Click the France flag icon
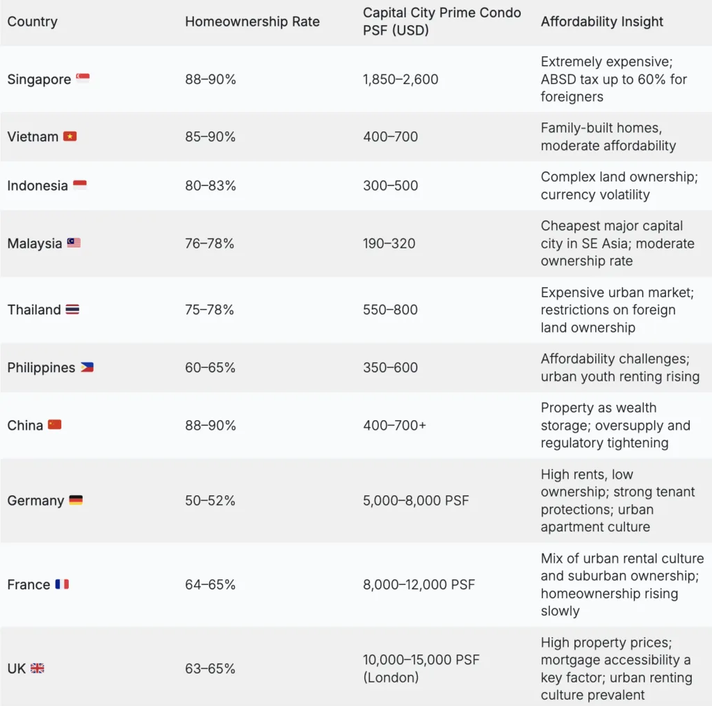The image size is (712, 706). [62, 584]
